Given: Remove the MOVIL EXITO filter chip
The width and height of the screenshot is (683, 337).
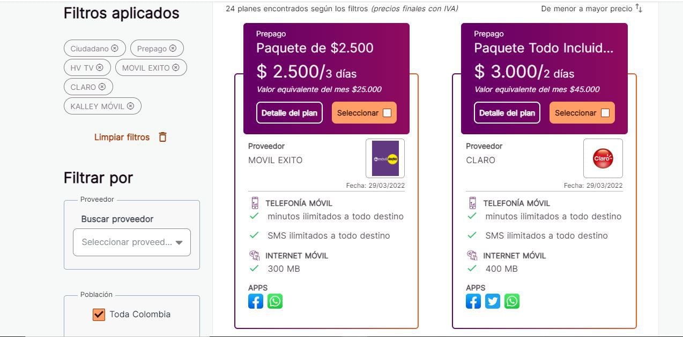Looking at the screenshot, I should (x=176, y=68).
